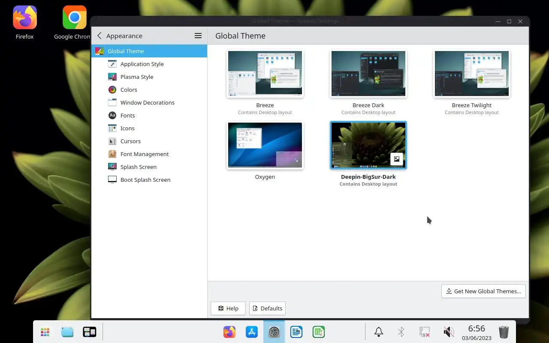
Task: Select Global Theme in the sidebar
Action: (149, 51)
